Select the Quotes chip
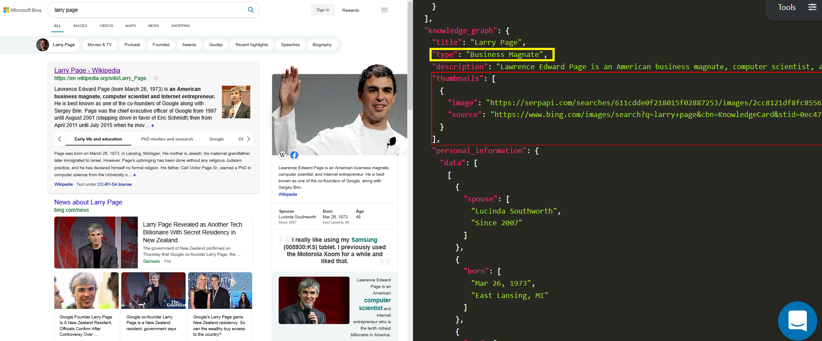 216,45
